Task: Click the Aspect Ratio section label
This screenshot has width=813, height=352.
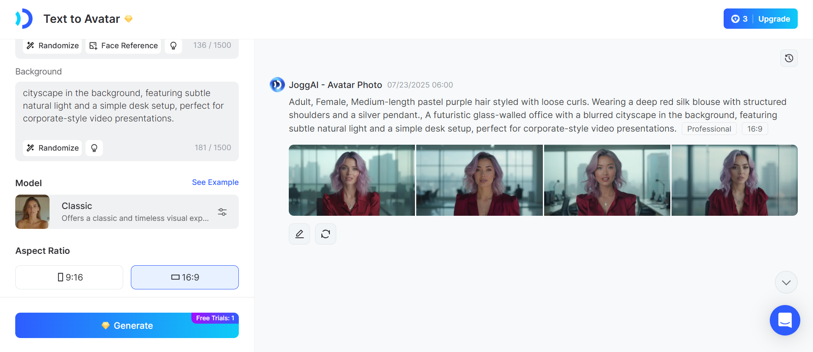Action: 43,251
